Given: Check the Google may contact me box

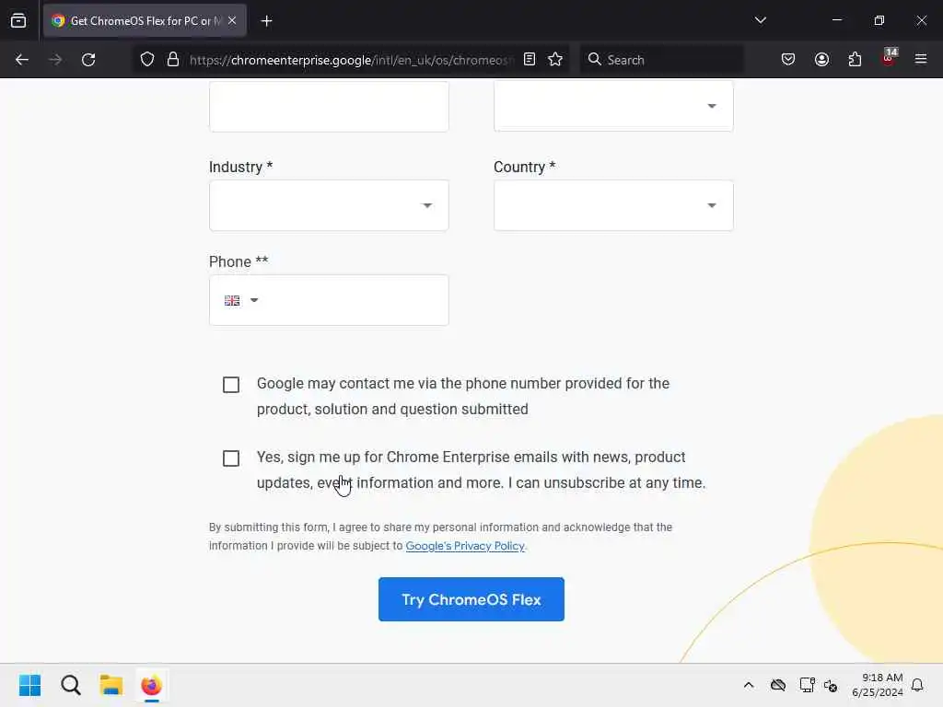Looking at the screenshot, I should pos(231,385).
